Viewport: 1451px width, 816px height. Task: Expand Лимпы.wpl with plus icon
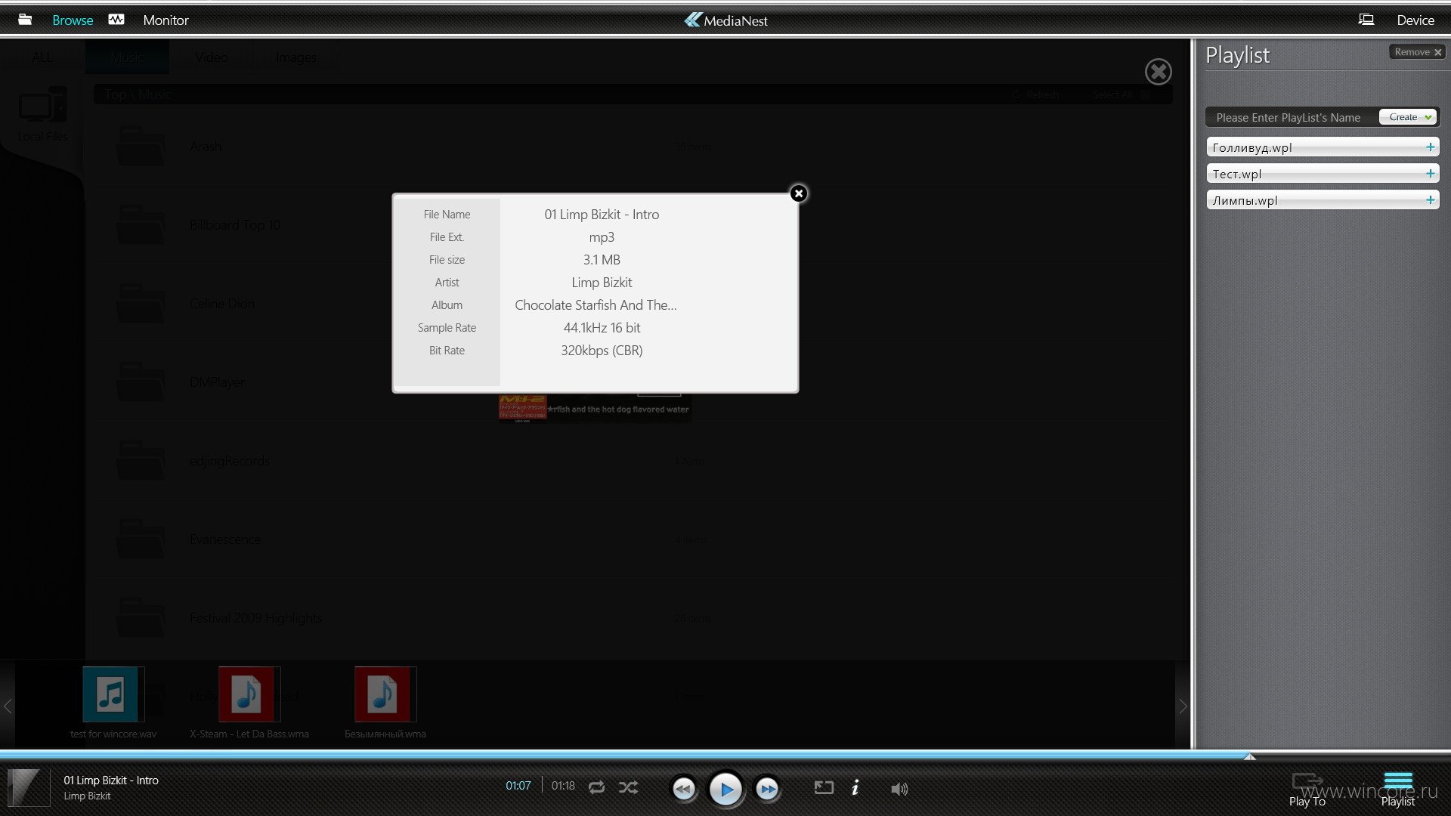[1430, 200]
